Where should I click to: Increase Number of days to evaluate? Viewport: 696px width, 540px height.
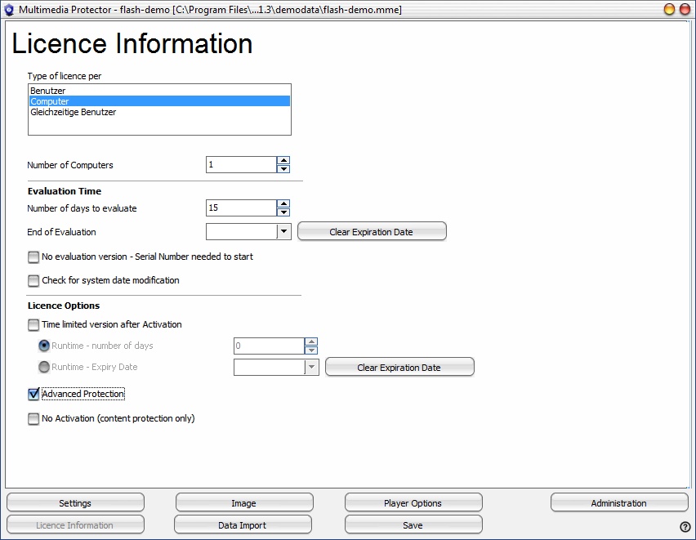coord(283,203)
